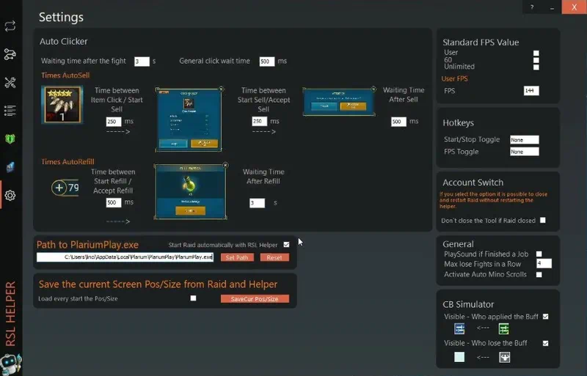Focus the Start Sell/Accept Sell time field

(260, 121)
